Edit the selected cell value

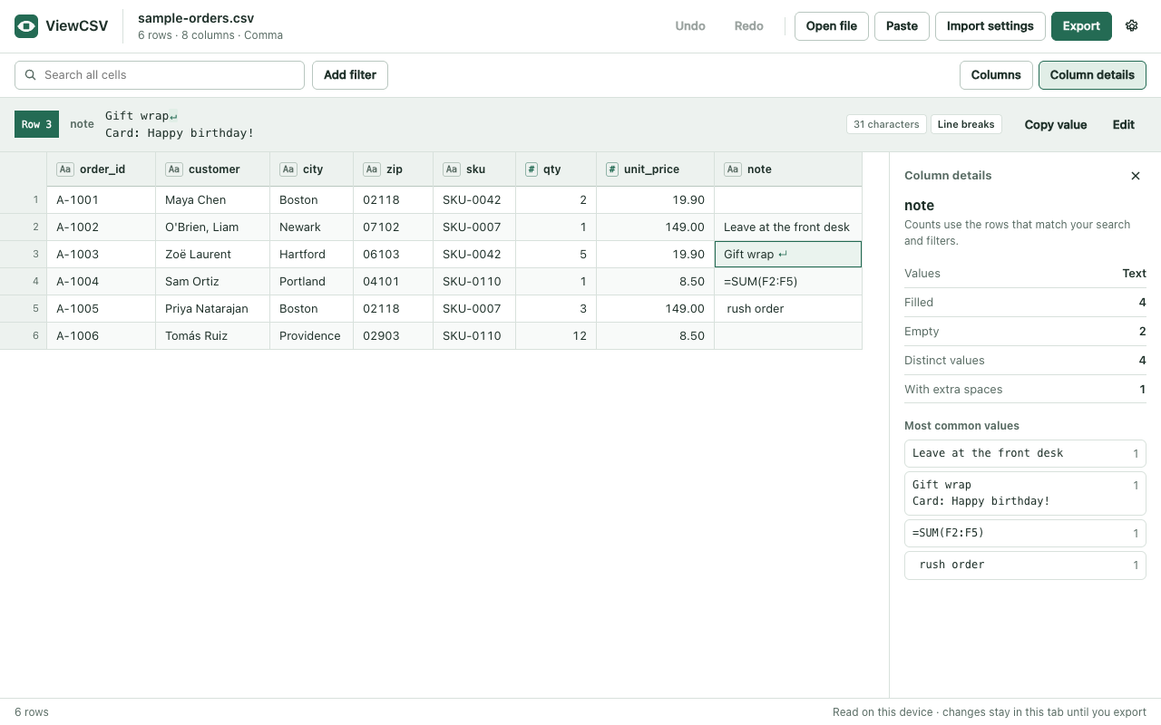(x=1124, y=125)
